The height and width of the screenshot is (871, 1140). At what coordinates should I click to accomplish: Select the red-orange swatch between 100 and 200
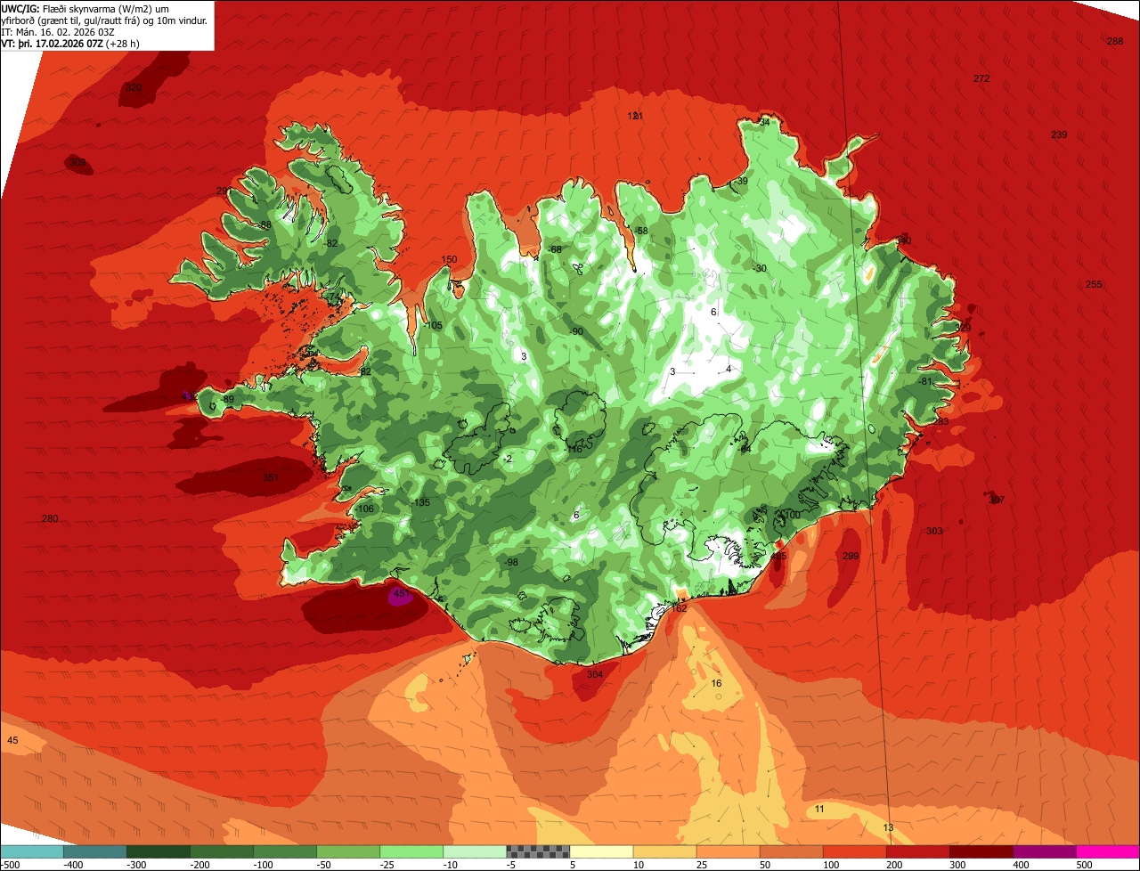[x=854, y=851]
